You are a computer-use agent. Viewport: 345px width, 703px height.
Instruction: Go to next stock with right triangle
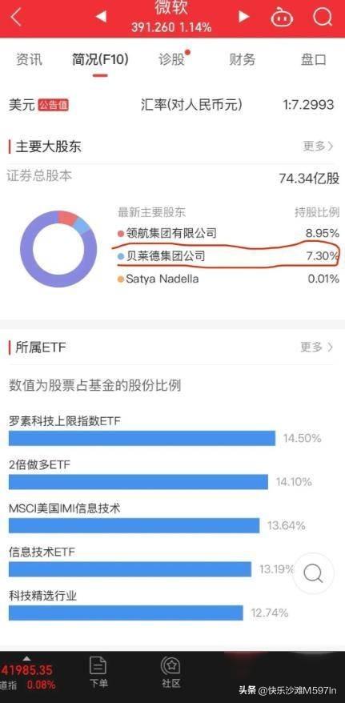(243, 17)
